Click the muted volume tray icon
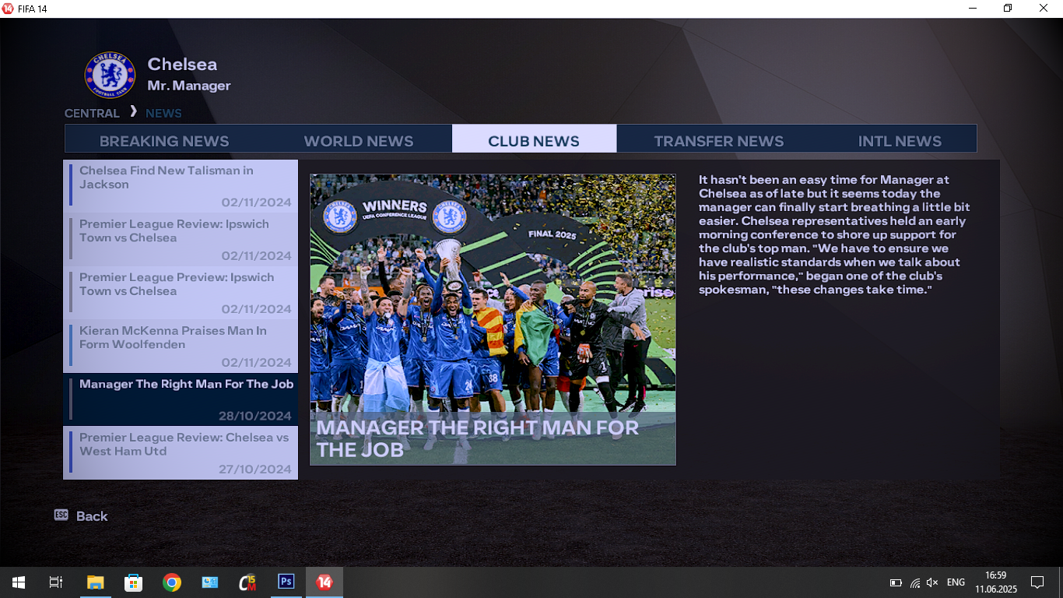The width and height of the screenshot is (1063, 598). click(x=932, y=582)
